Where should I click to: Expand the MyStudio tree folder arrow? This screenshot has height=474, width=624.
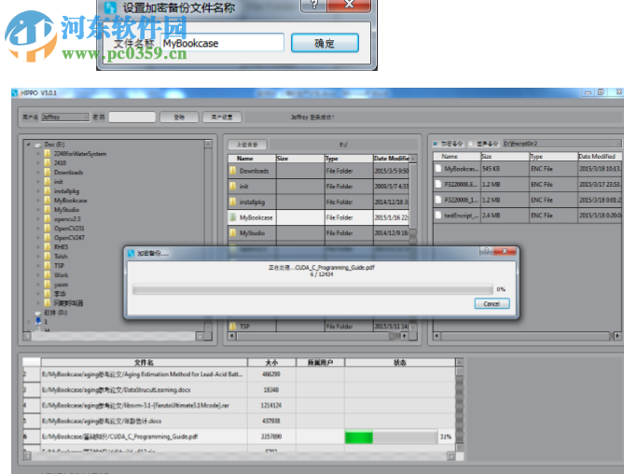pyautogui.click(x=38, y=210)
